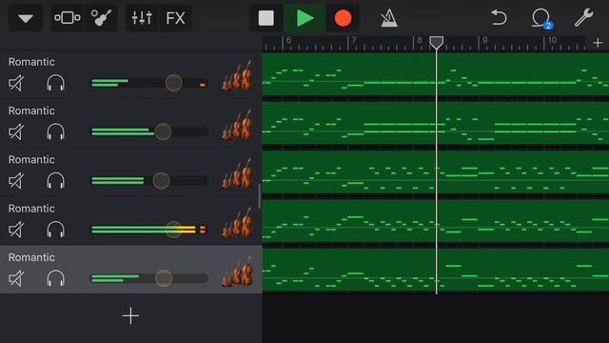Click track header divider handle
Screen dimensions: 609x343
[x=259, y=196]
